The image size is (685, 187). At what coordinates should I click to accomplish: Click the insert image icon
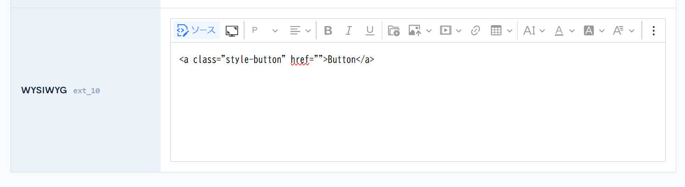click(415, 31)
